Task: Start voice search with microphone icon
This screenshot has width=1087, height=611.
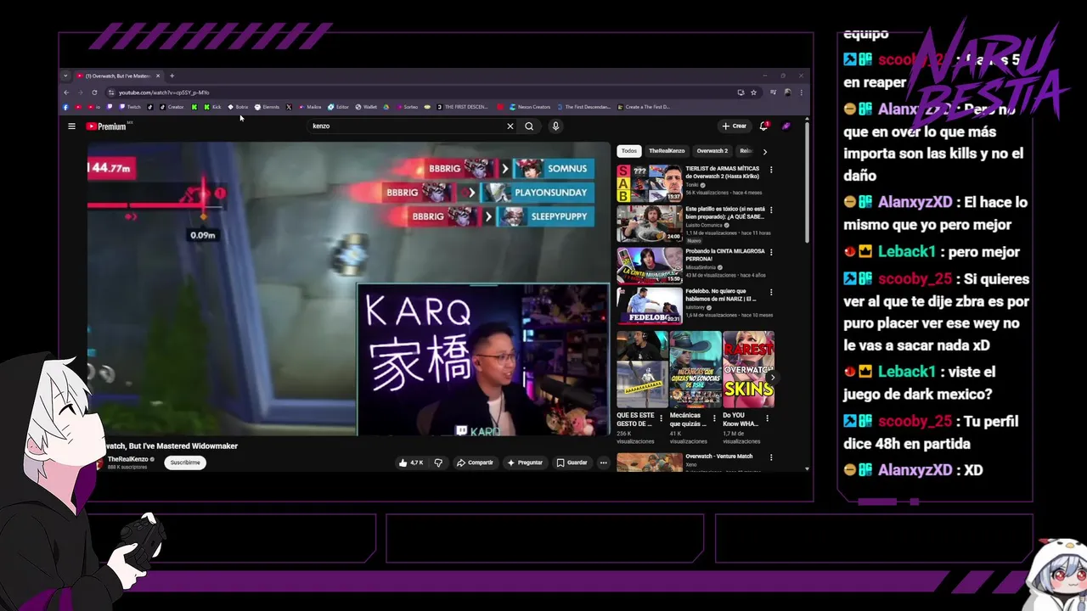Action: [x=555, y=126]
